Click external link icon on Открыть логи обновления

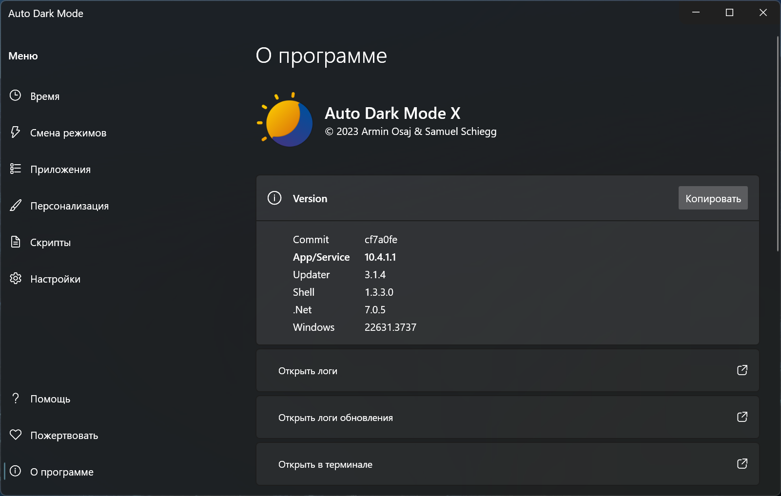pyautogui.click(x=742, y=417)
